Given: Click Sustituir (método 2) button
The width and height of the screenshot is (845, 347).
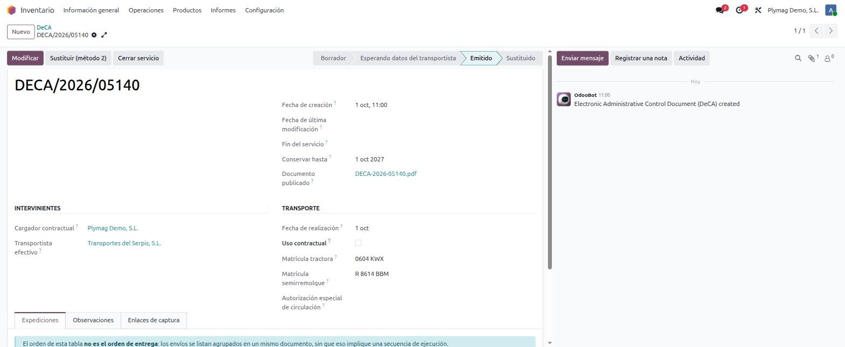Looking at the screenshot, I should click(x=78, y=58).
